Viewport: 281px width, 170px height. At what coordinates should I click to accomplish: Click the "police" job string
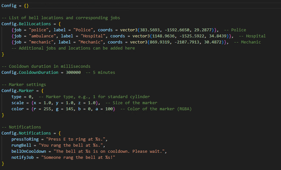pos(38,30)
